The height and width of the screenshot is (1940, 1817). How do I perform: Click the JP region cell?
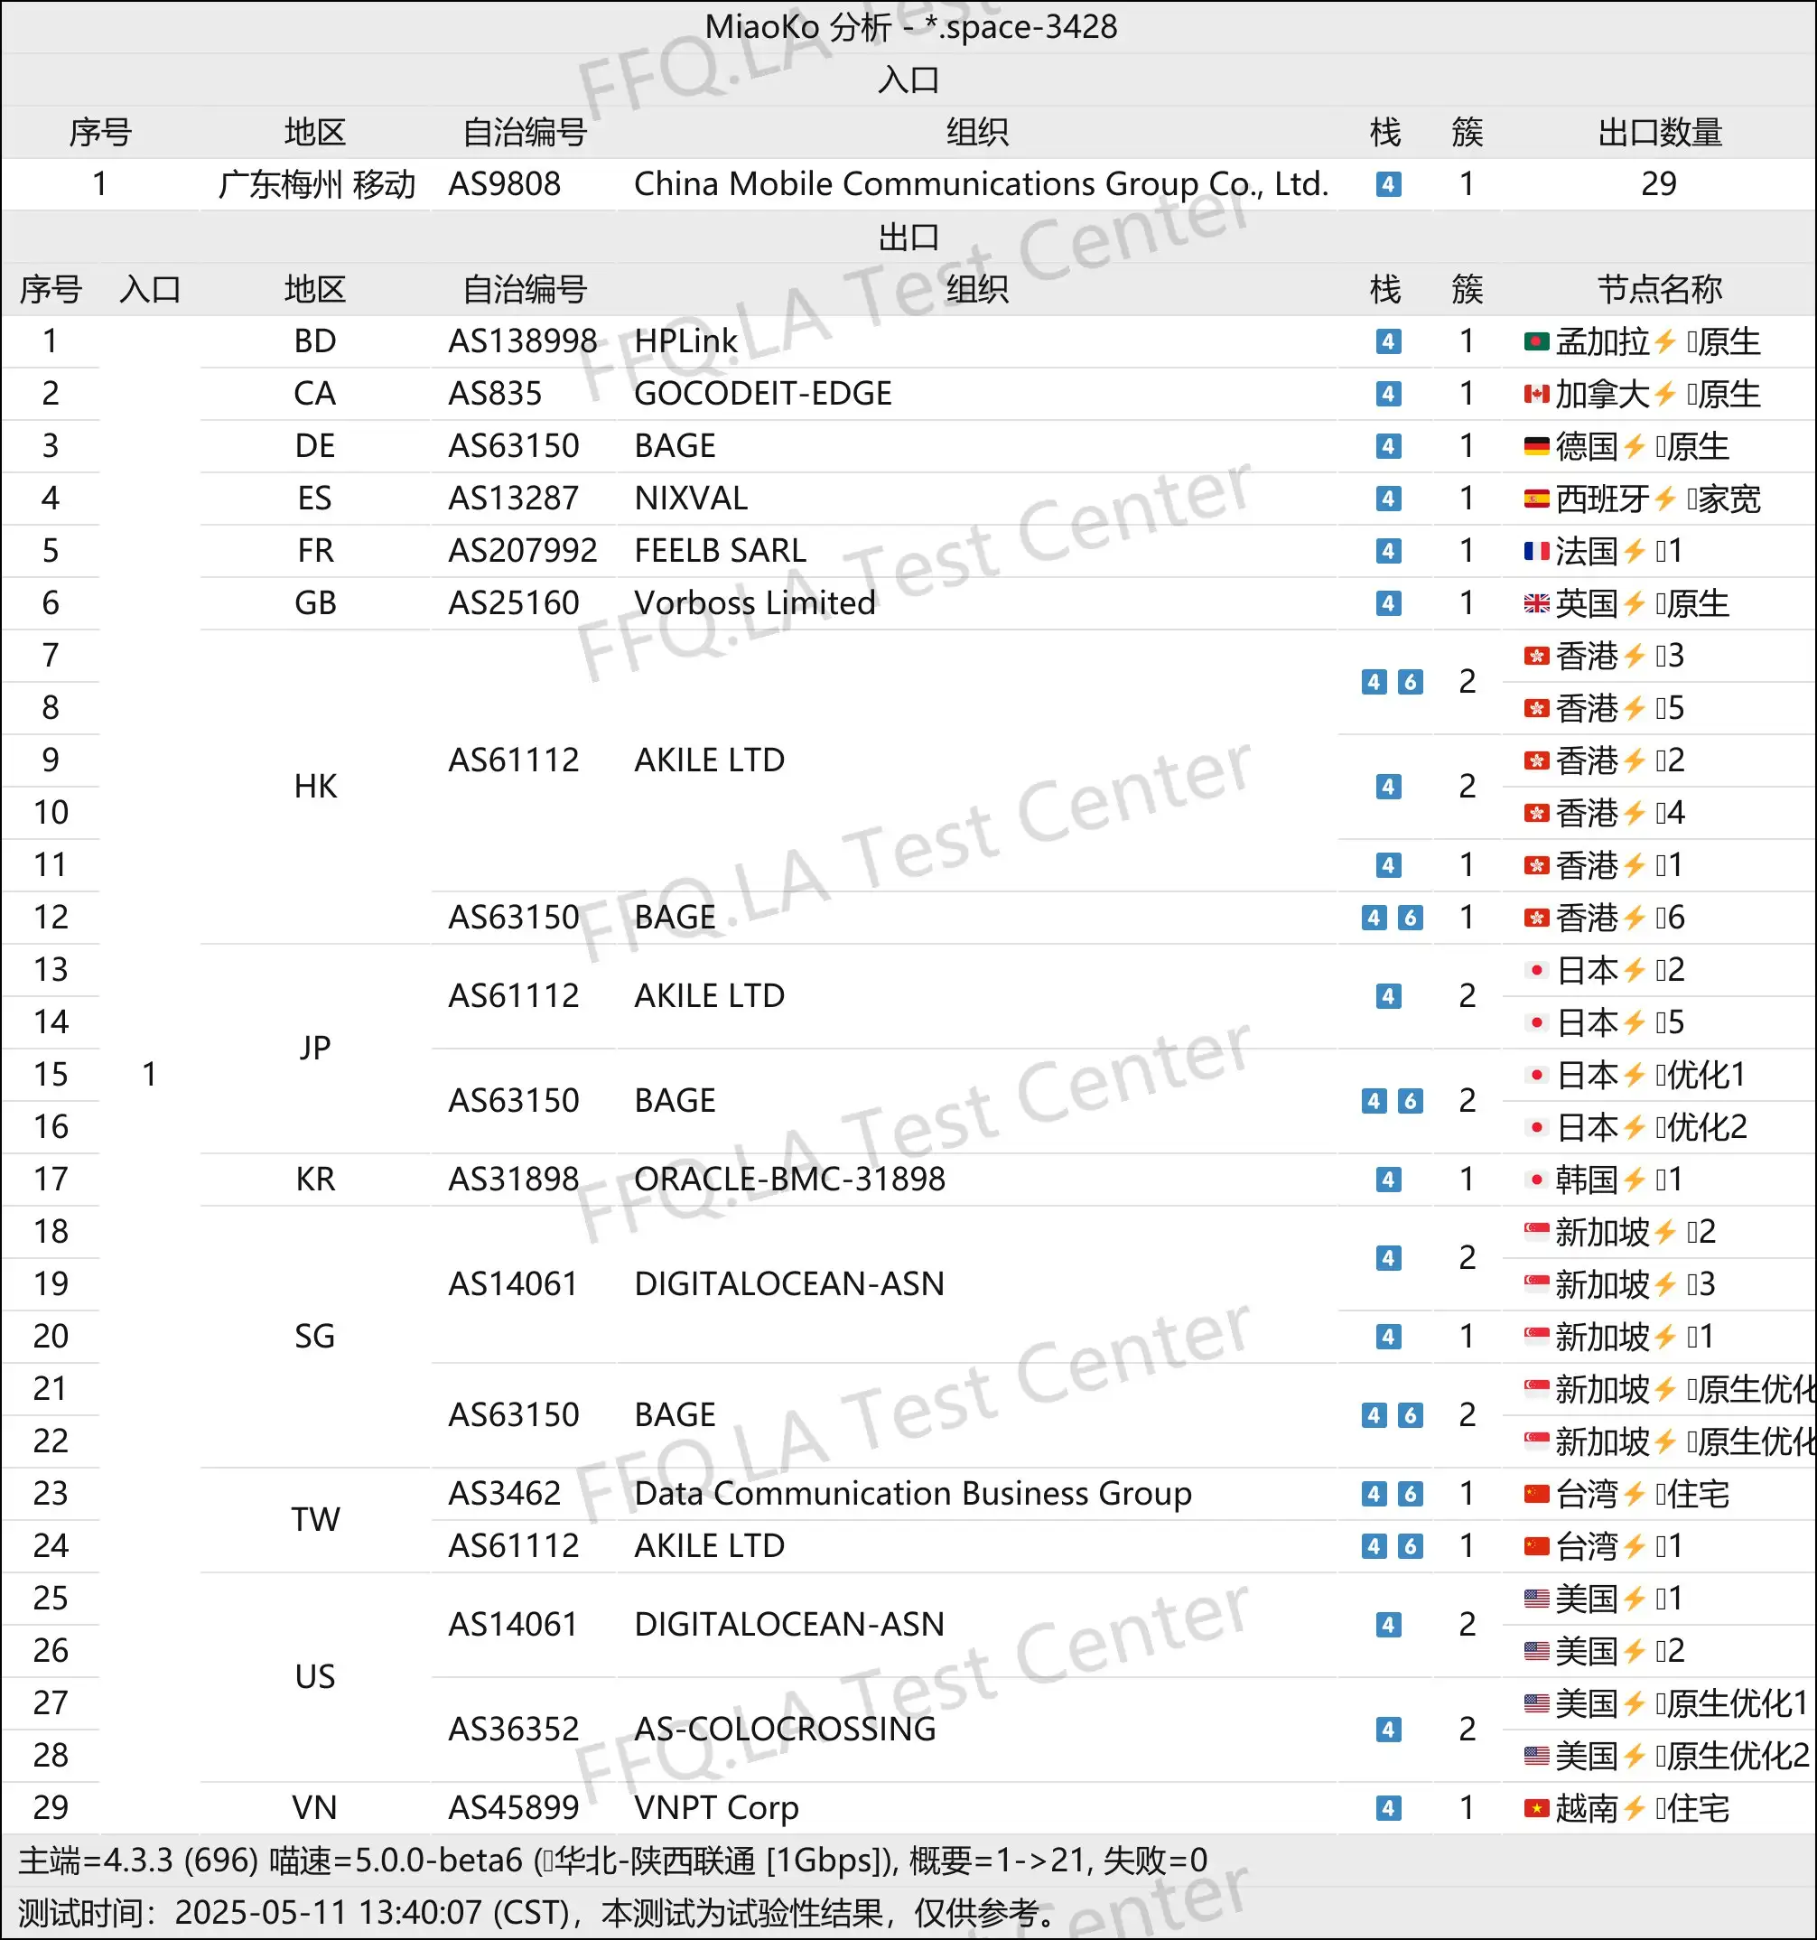click(x=315, y=1048)
